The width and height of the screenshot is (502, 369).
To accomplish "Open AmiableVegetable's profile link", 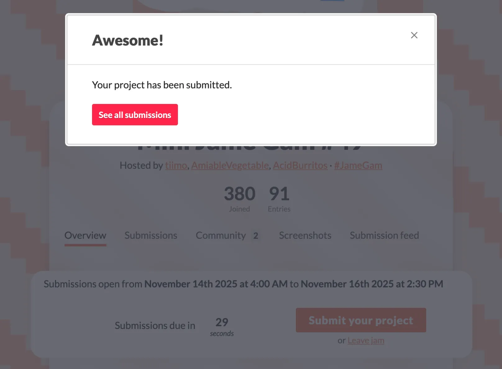I will click(230, 165).
